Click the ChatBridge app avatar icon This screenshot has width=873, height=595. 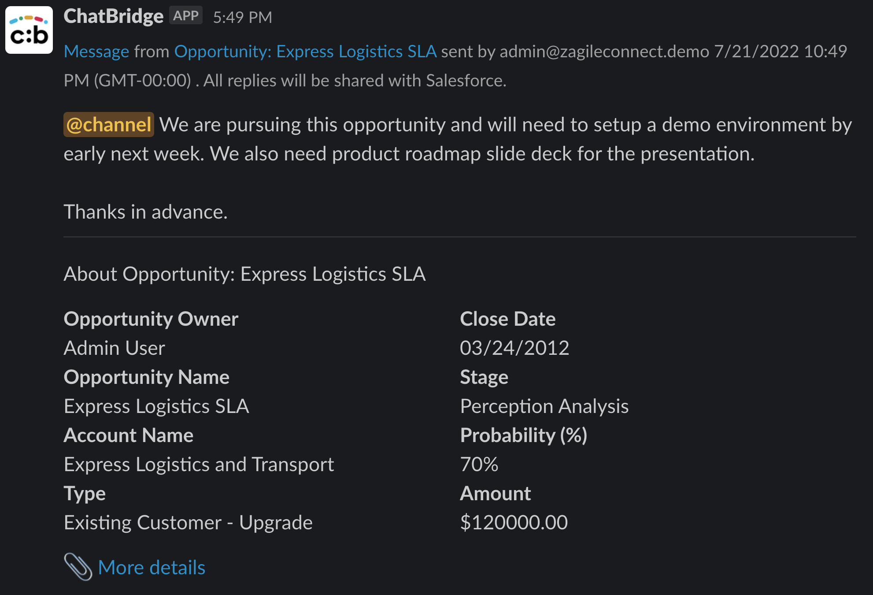pos(29,30)
